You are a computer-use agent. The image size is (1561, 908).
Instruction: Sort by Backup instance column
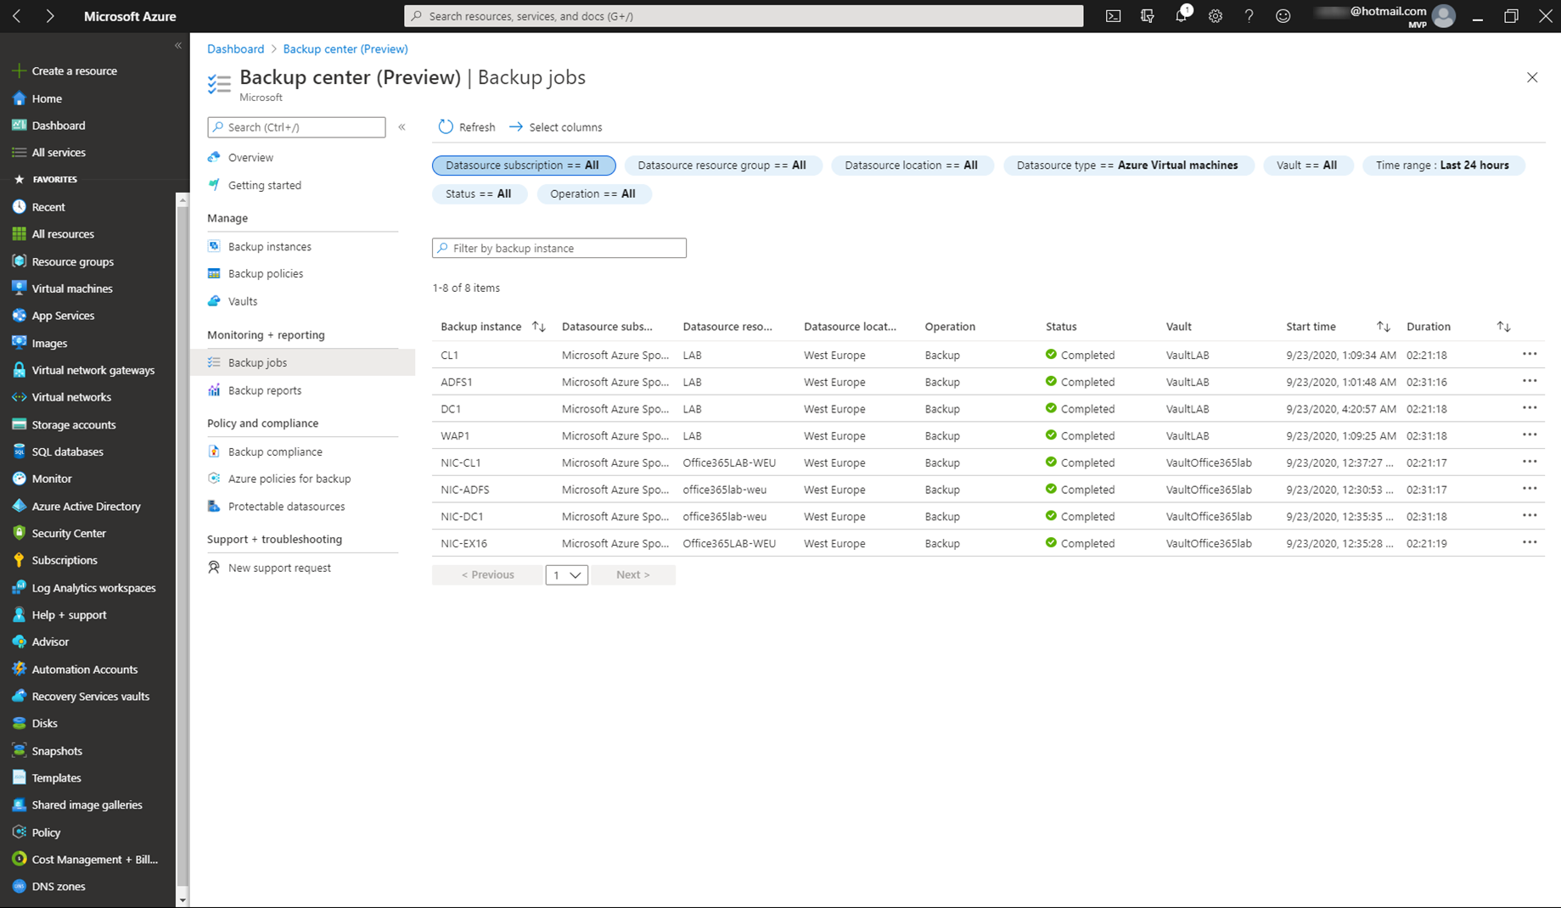click(538, 327)
